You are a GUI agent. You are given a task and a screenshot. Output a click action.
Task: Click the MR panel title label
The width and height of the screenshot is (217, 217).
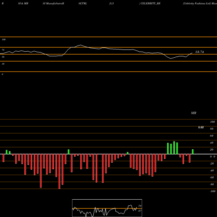pos(194,113)
